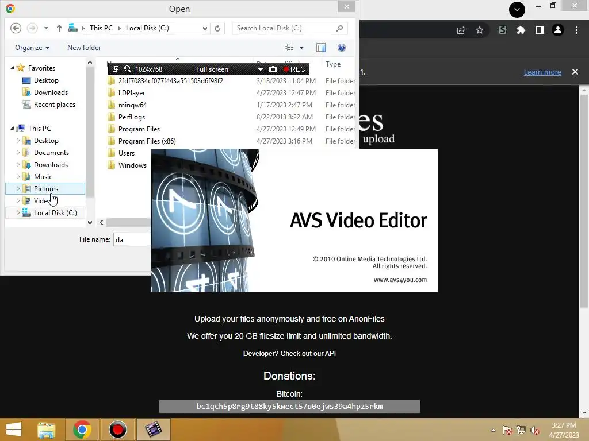Click the File name input field
589x441 pixels.
(132, 239)
